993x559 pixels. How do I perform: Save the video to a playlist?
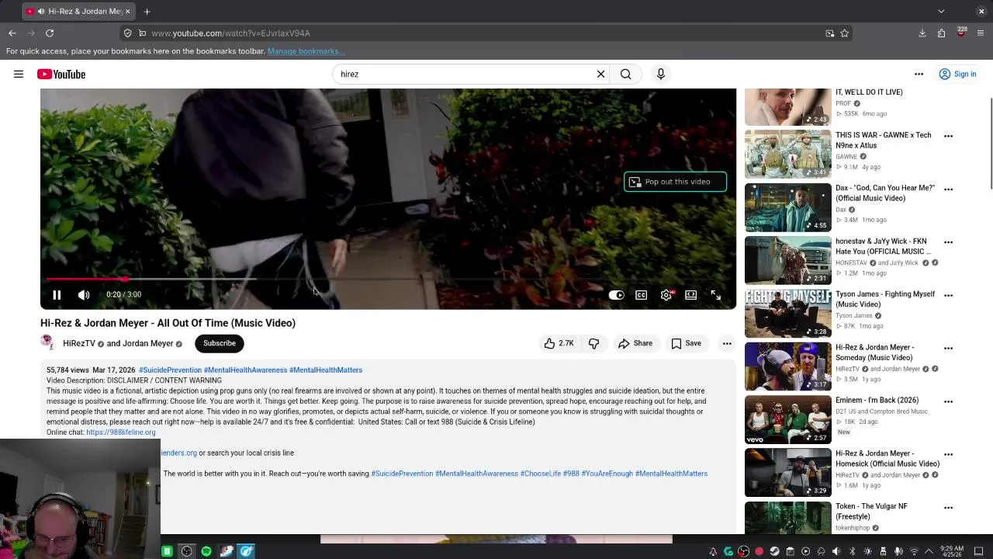pos(686,343)
